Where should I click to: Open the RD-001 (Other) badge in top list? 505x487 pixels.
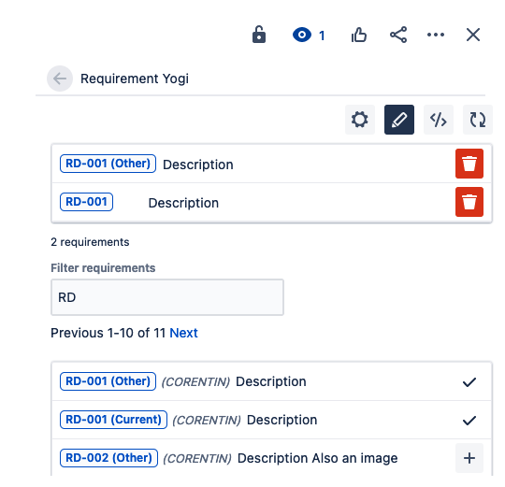click(x=108, y=164)
